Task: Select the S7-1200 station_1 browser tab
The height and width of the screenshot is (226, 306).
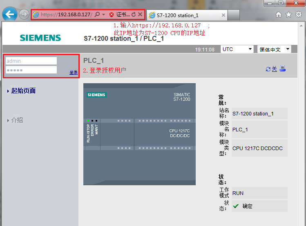Action: click(x=187, y=15)
